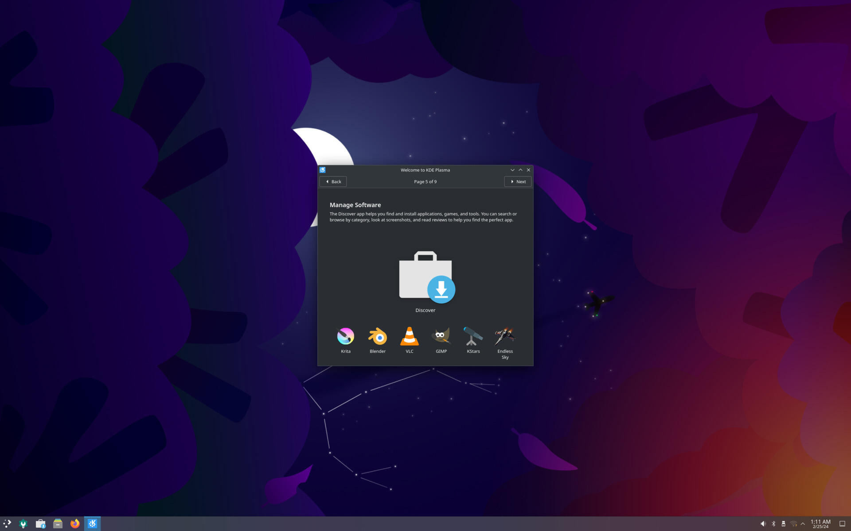This screenshot has height=531, width=851.
Task: Open the Blender app icon
Action: (x=378, y=336)
